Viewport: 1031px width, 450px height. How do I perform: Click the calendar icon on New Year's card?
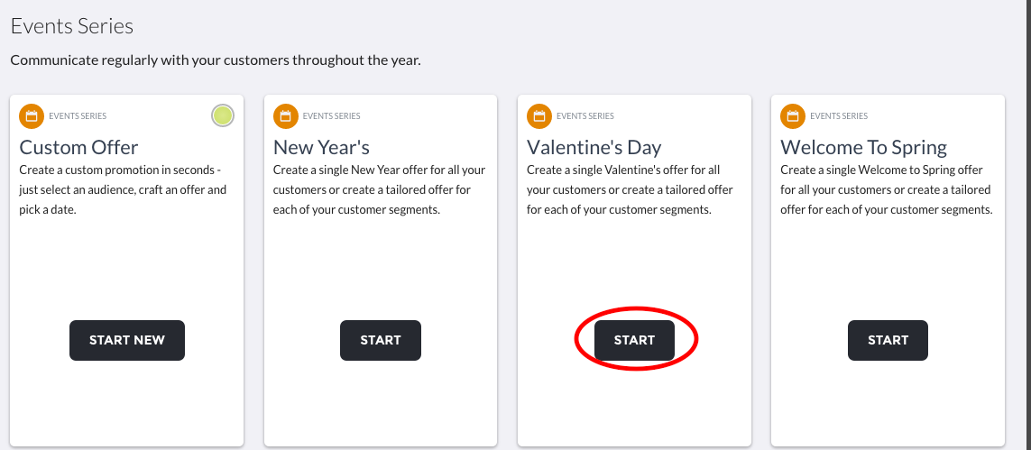(285, 116)
